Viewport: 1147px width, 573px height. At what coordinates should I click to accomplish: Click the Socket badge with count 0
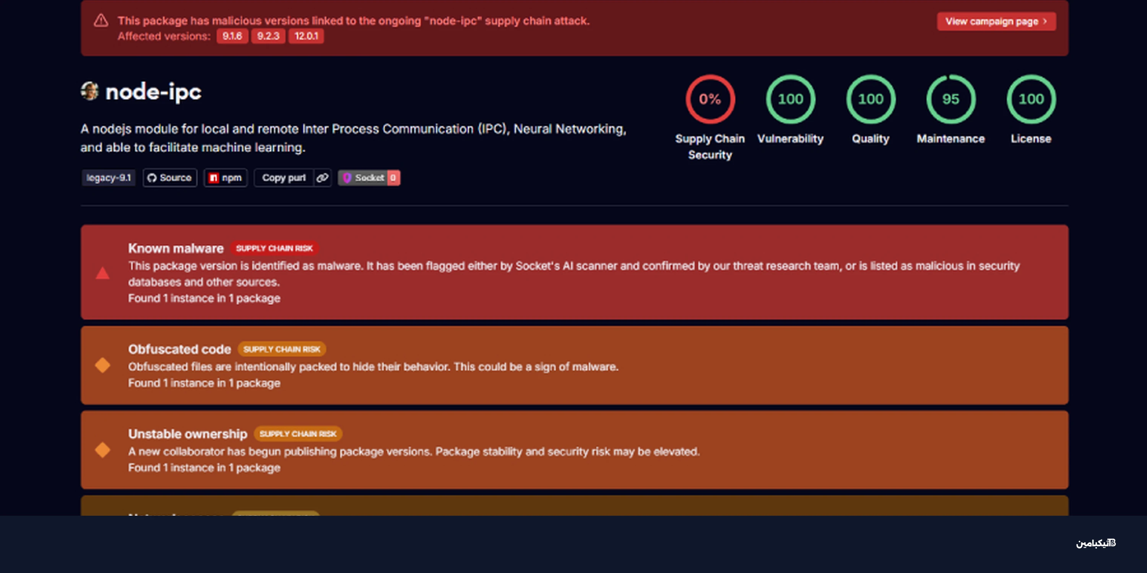[369, 178]
